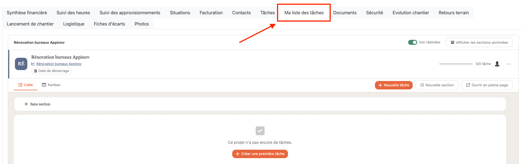Click the Sans section bullet dot
The image size is (523, 164).
[x=26, y=104]
